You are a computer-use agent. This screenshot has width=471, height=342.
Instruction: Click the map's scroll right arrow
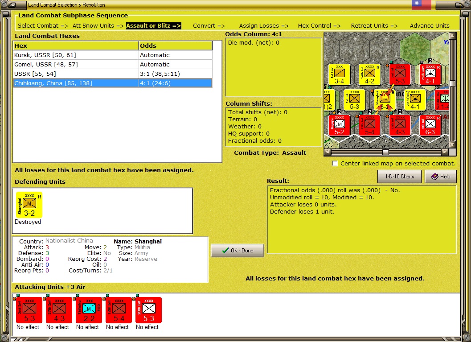click(445, 152)
